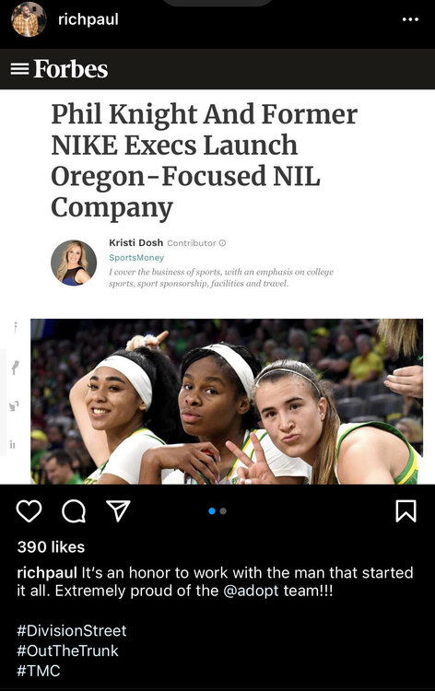The image size is (435, 691).
Task: Open #TMC hashtag
Action: point(39,671)
